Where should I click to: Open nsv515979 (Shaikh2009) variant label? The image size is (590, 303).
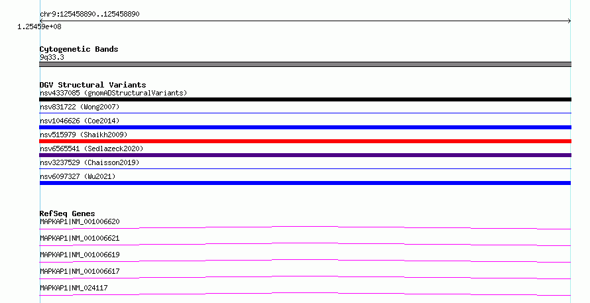(84, 135)
